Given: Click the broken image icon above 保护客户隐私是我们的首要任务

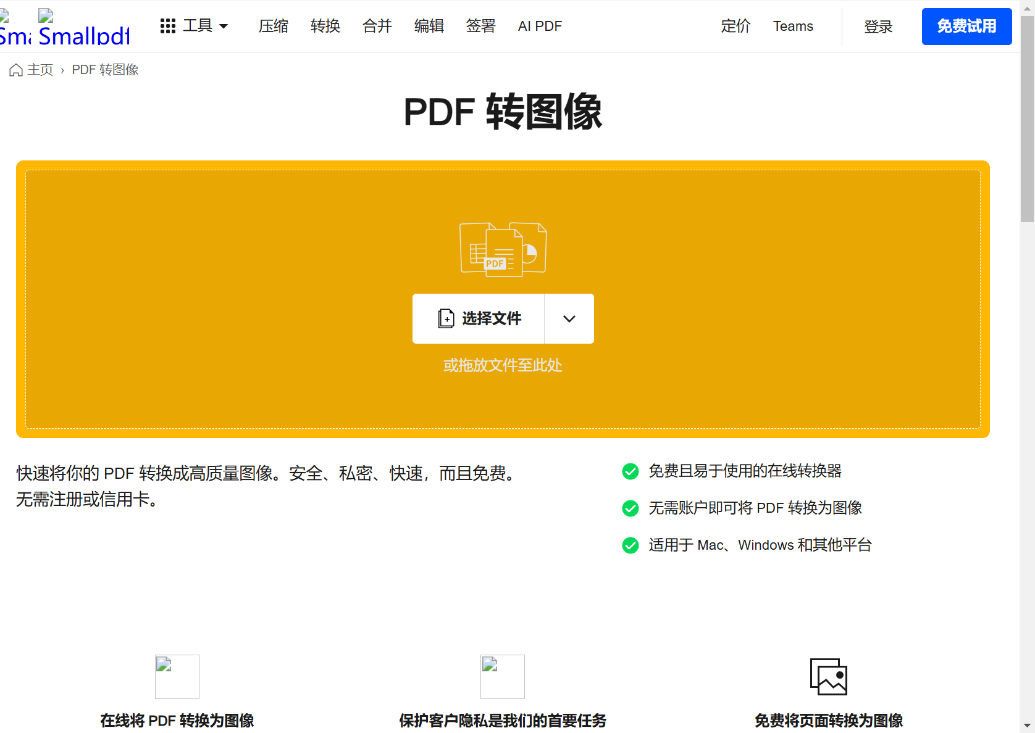Looking at the screenshot, I should click(x=502, y=677).
